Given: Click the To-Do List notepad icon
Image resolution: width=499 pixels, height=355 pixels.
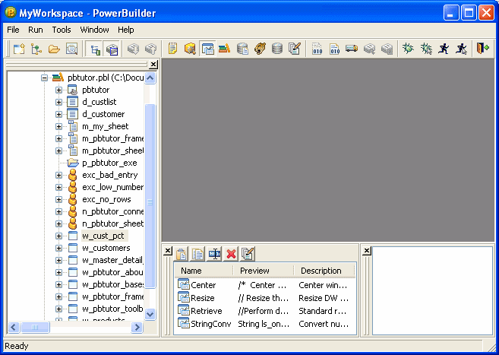Looking at the screenshot, I should click(172, 49).
